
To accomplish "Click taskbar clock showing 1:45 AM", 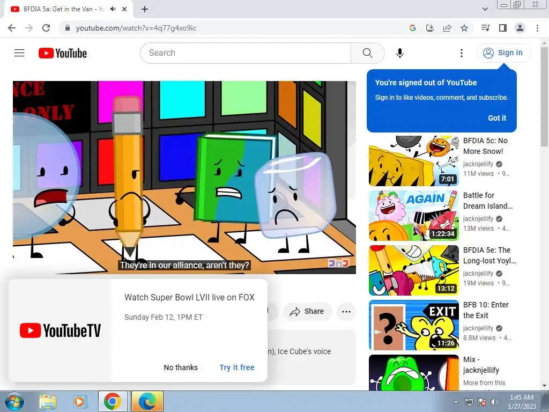I will click(x=522, y=402).
